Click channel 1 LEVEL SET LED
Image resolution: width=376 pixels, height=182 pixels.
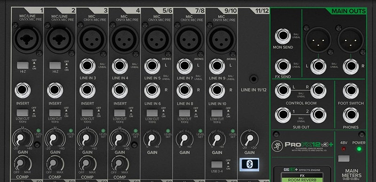coord(39,130)
